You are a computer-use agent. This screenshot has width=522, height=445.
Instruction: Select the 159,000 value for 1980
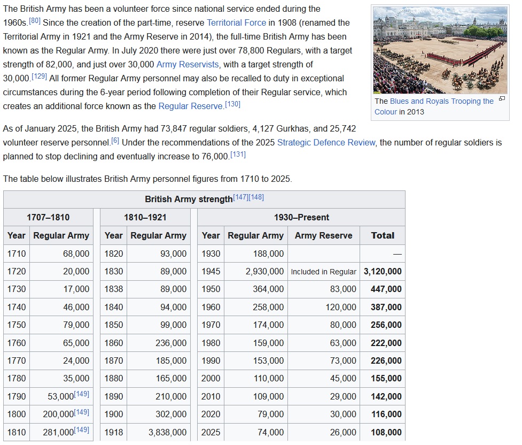click(268, 343)
